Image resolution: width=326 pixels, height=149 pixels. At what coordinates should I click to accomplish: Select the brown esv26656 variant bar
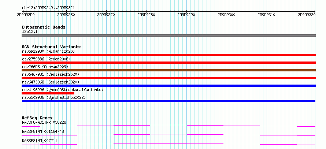pyautogui.click(x=168, y=70)
